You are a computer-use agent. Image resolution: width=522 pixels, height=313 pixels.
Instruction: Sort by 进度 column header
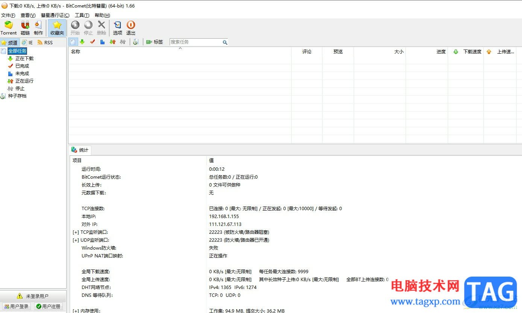pyautogui.click(x=427, y=52)
